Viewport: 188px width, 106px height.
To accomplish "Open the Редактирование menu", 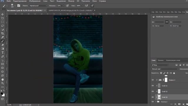I will click(20, 1).
